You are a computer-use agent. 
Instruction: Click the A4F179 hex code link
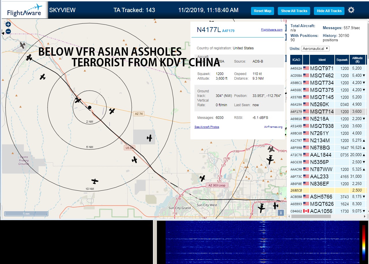click(228, 31)
